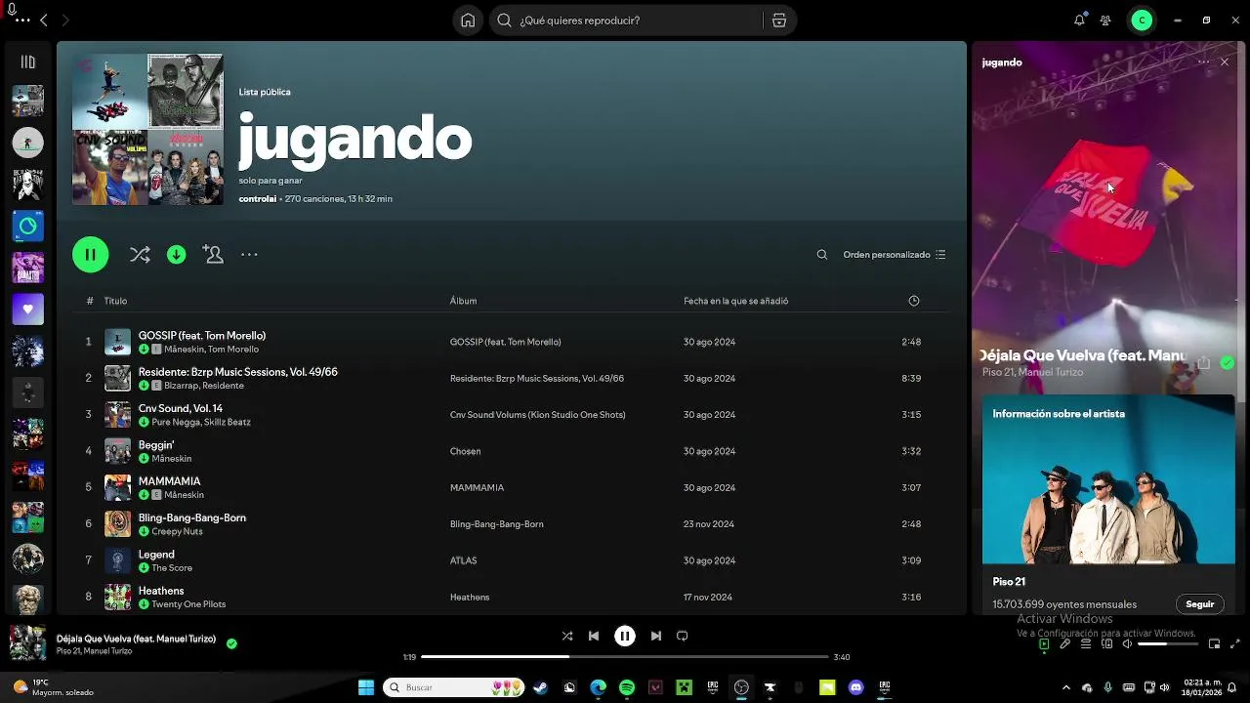Click the now playing album art in bottom bar
1250x703 pixels.
click(x=27, y=643)
